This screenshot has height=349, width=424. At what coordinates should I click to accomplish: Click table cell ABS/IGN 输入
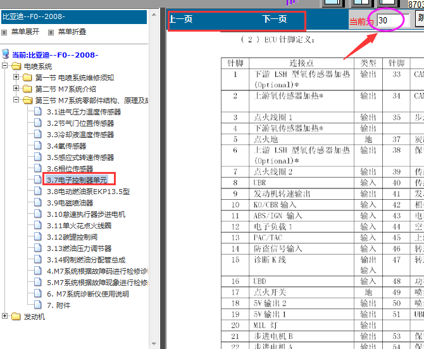point(301,216)
